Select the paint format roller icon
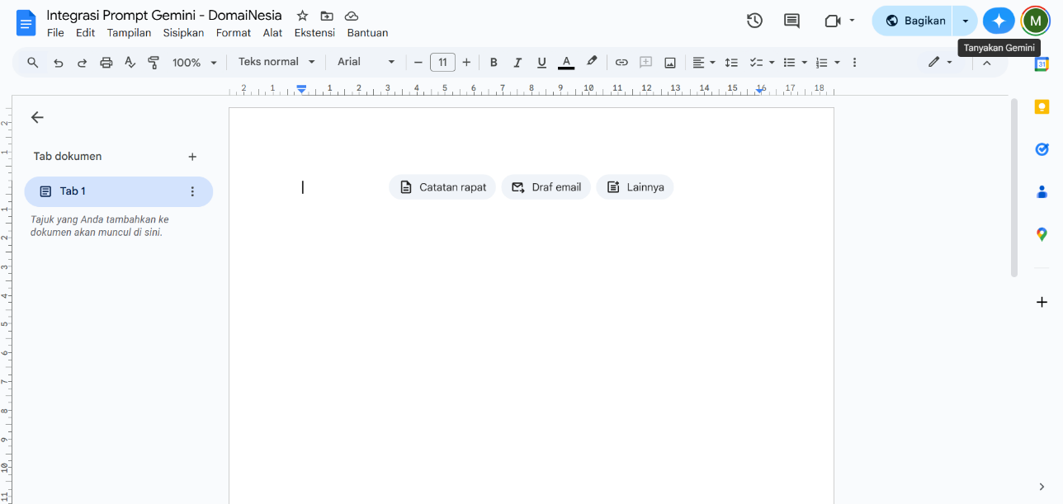This screenshot has width=1063, height=504. (x=153, y=62)
